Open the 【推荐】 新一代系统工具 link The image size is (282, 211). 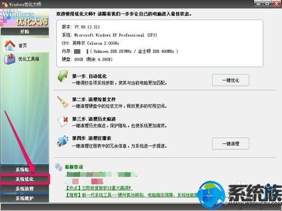131,195
